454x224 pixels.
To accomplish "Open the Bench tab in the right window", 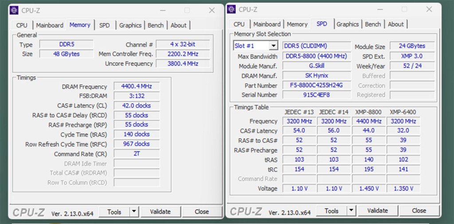I will point(373,24).
